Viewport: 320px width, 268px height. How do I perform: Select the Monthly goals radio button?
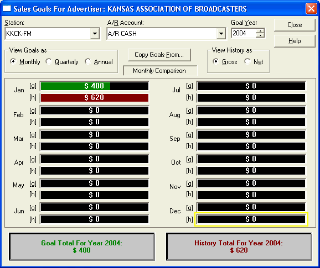tap(13, 61)
